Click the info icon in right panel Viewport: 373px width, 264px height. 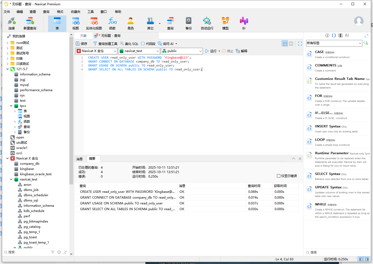[x=327, y=35]
